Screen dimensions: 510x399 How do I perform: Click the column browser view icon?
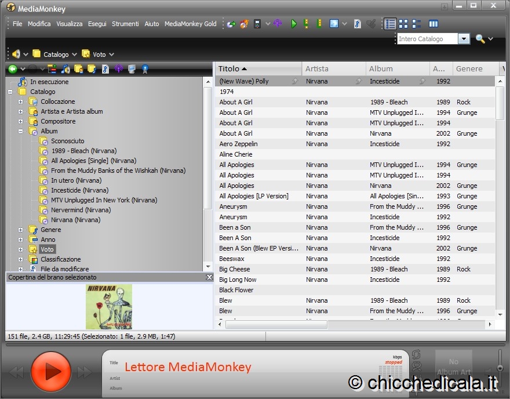[433, 24]
